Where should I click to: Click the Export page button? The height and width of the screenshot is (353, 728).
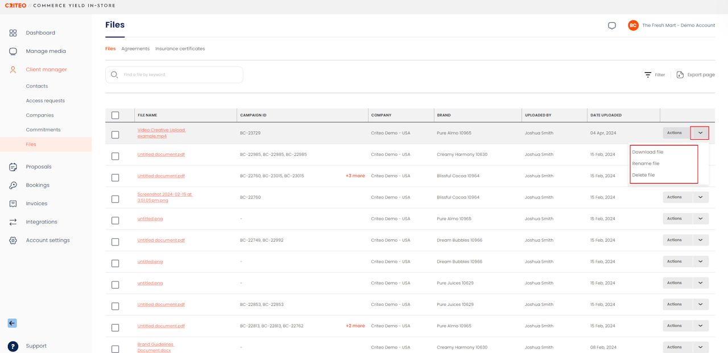pos(696,75)
